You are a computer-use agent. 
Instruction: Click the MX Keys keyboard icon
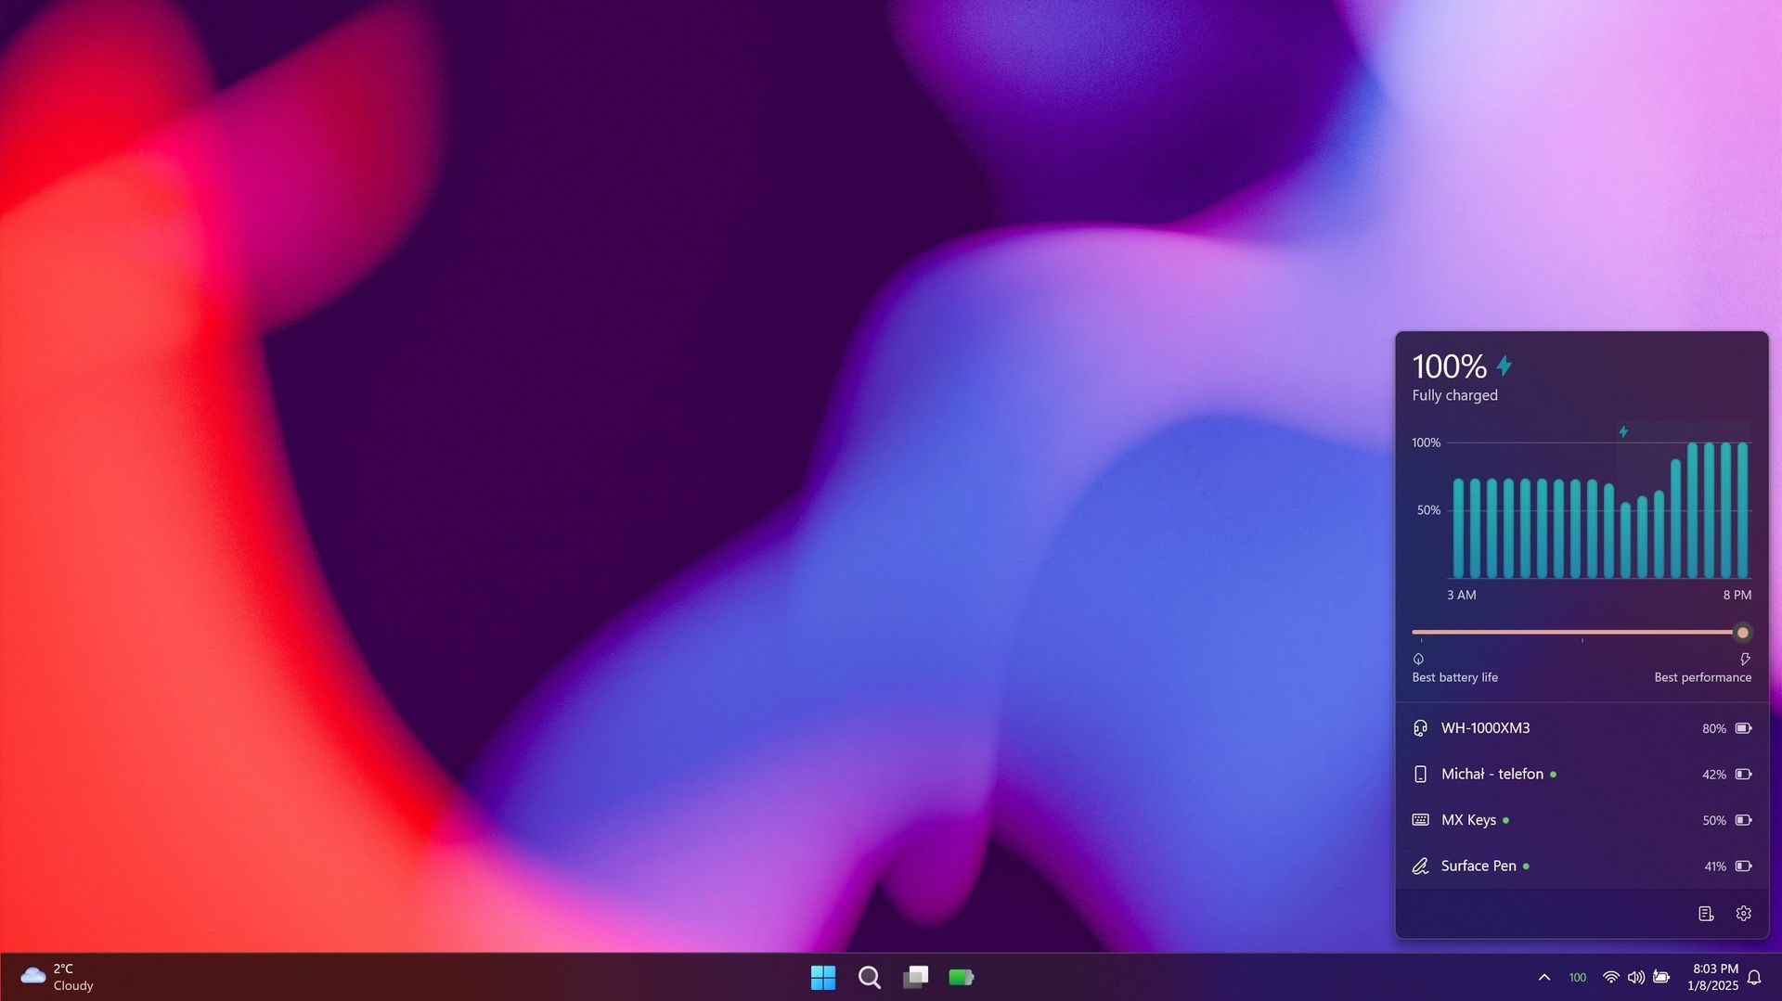tap(1419, 819)
